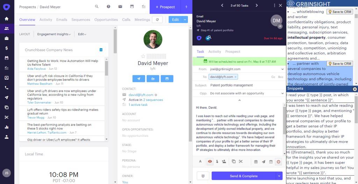
Task: Open the layout Edit dropdown
Action: [x=82, y=34]
